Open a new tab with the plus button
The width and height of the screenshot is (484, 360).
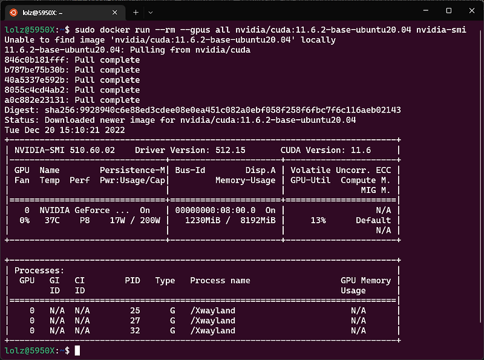coord(134,11)
